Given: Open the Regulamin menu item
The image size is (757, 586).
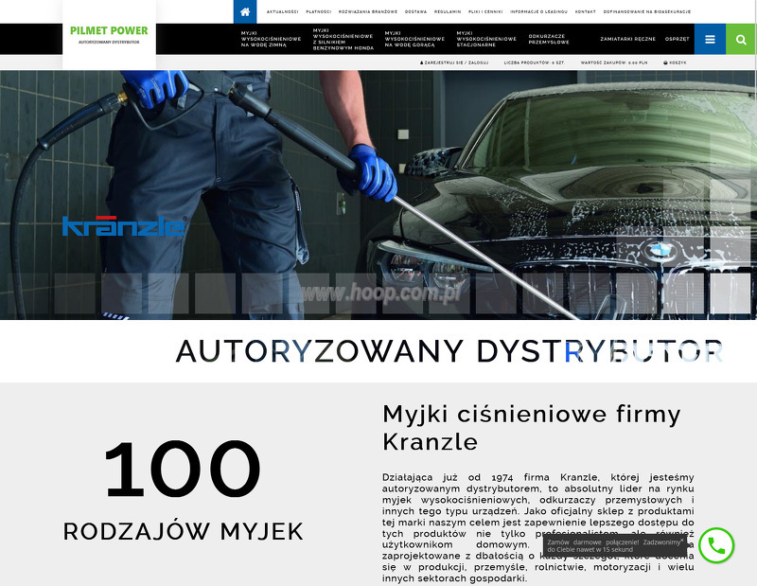Looking at the screenshot, I should point(448,11).
